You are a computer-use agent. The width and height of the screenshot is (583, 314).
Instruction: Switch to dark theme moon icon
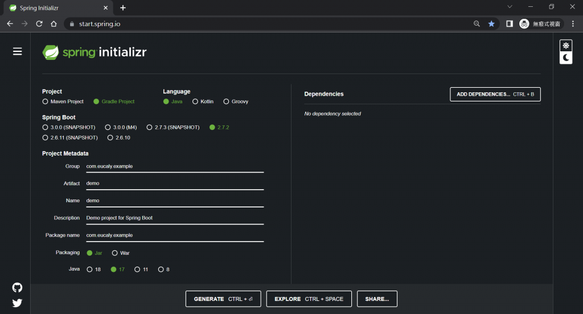point(565,58)
